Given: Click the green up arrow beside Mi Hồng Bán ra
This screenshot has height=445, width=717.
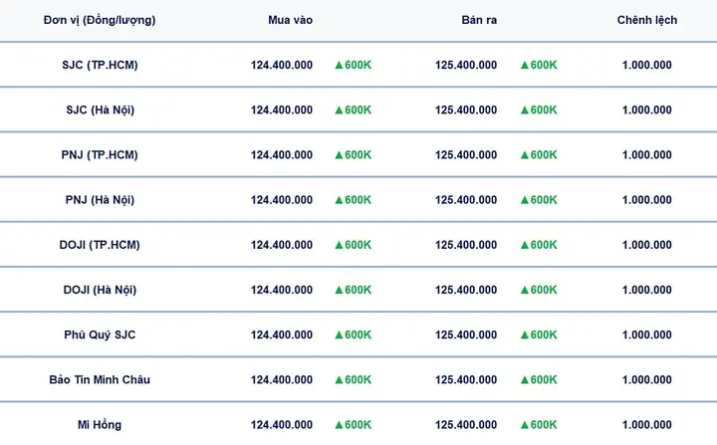Looking at the screenshot, I should coord(525,425).
